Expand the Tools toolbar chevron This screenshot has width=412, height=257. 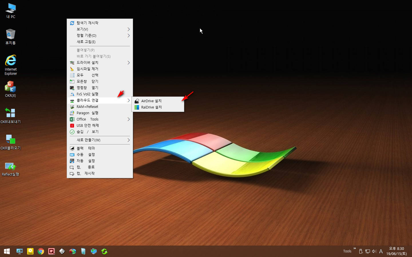[355, 248]
